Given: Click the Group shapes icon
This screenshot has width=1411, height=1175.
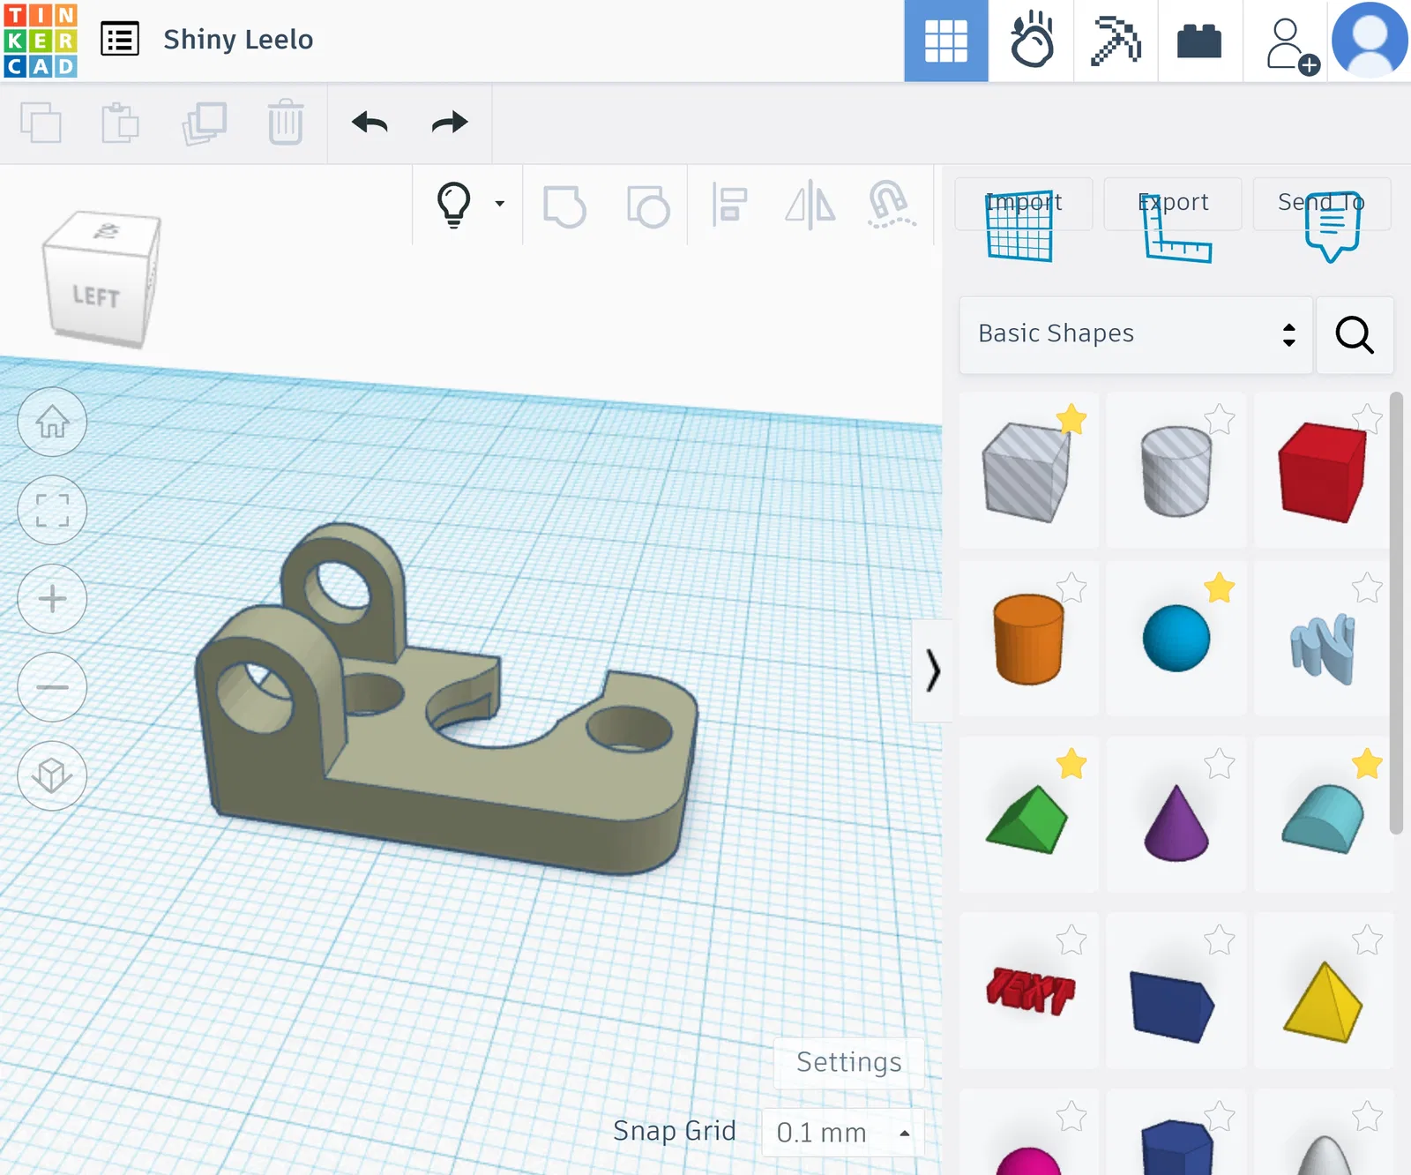Looking at the screenshot, I should tap(564, 206).
